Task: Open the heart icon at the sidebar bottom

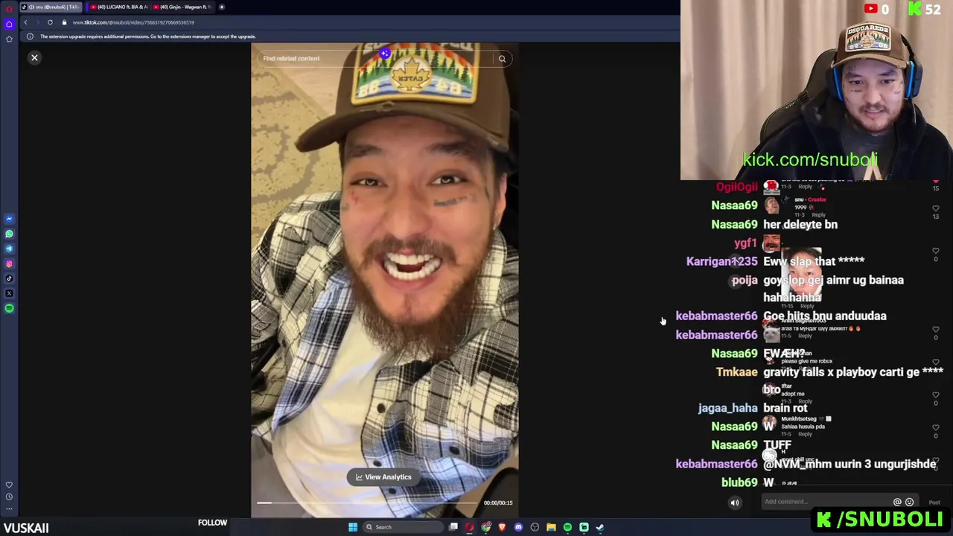Action: click(x=9, y=485)
